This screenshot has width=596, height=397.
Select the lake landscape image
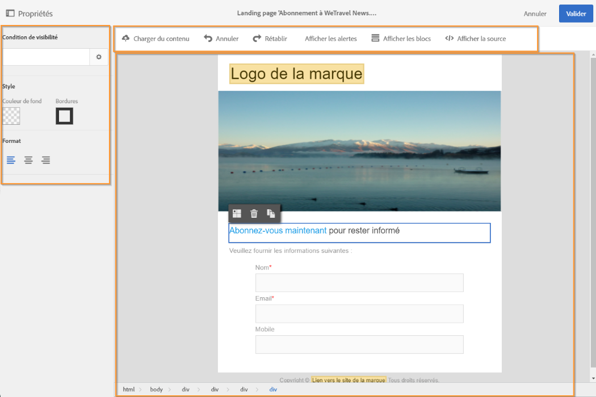pyautogui.click(x=359, y=151)
